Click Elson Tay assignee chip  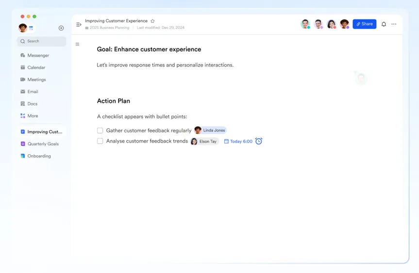click(x=205, y=141)
